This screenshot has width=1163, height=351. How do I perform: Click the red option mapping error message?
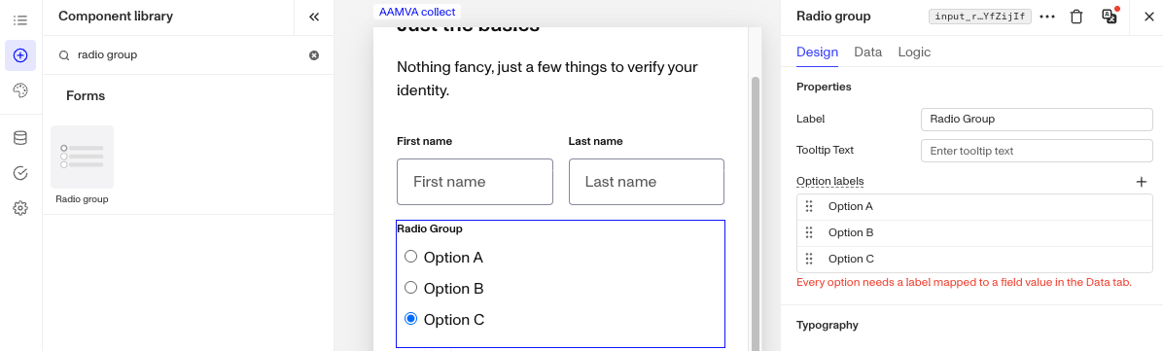[964, 283]
